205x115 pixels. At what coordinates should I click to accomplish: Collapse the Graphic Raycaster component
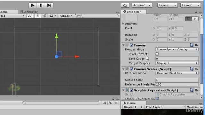(123, 90)
